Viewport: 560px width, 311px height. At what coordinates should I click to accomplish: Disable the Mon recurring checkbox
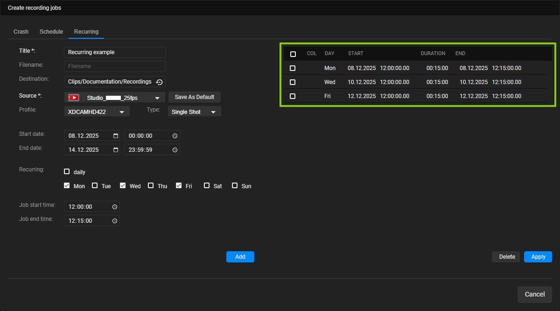pos(67,185)
